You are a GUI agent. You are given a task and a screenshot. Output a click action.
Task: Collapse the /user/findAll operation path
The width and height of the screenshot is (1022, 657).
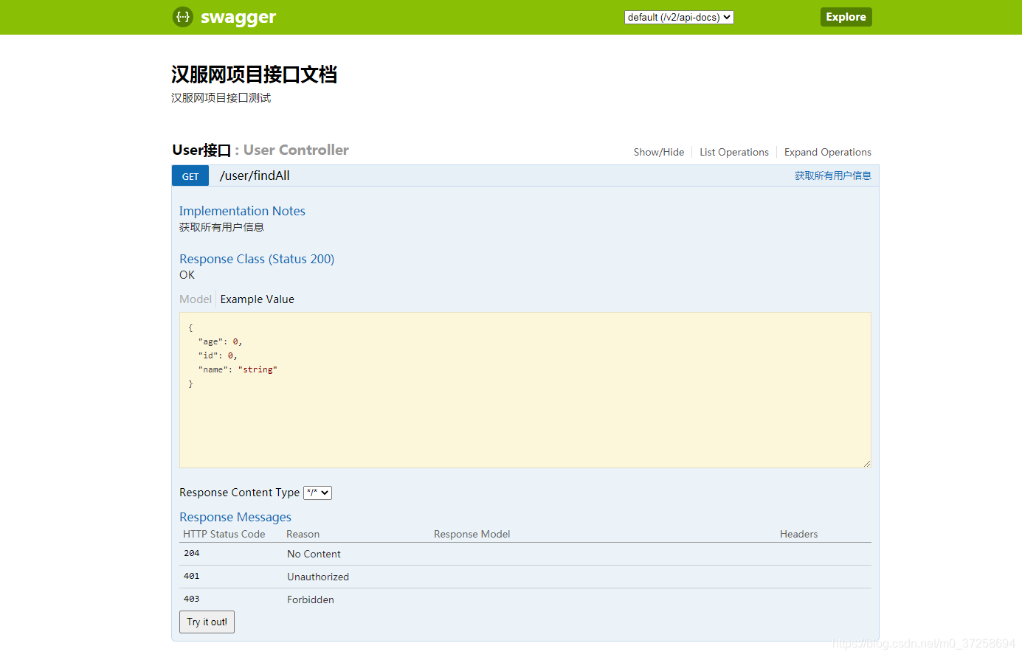click(x=255, y=175)
